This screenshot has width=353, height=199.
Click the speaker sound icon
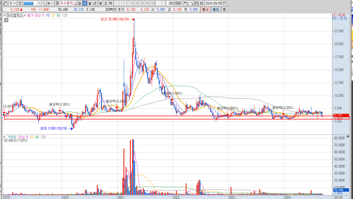[49, 3]
